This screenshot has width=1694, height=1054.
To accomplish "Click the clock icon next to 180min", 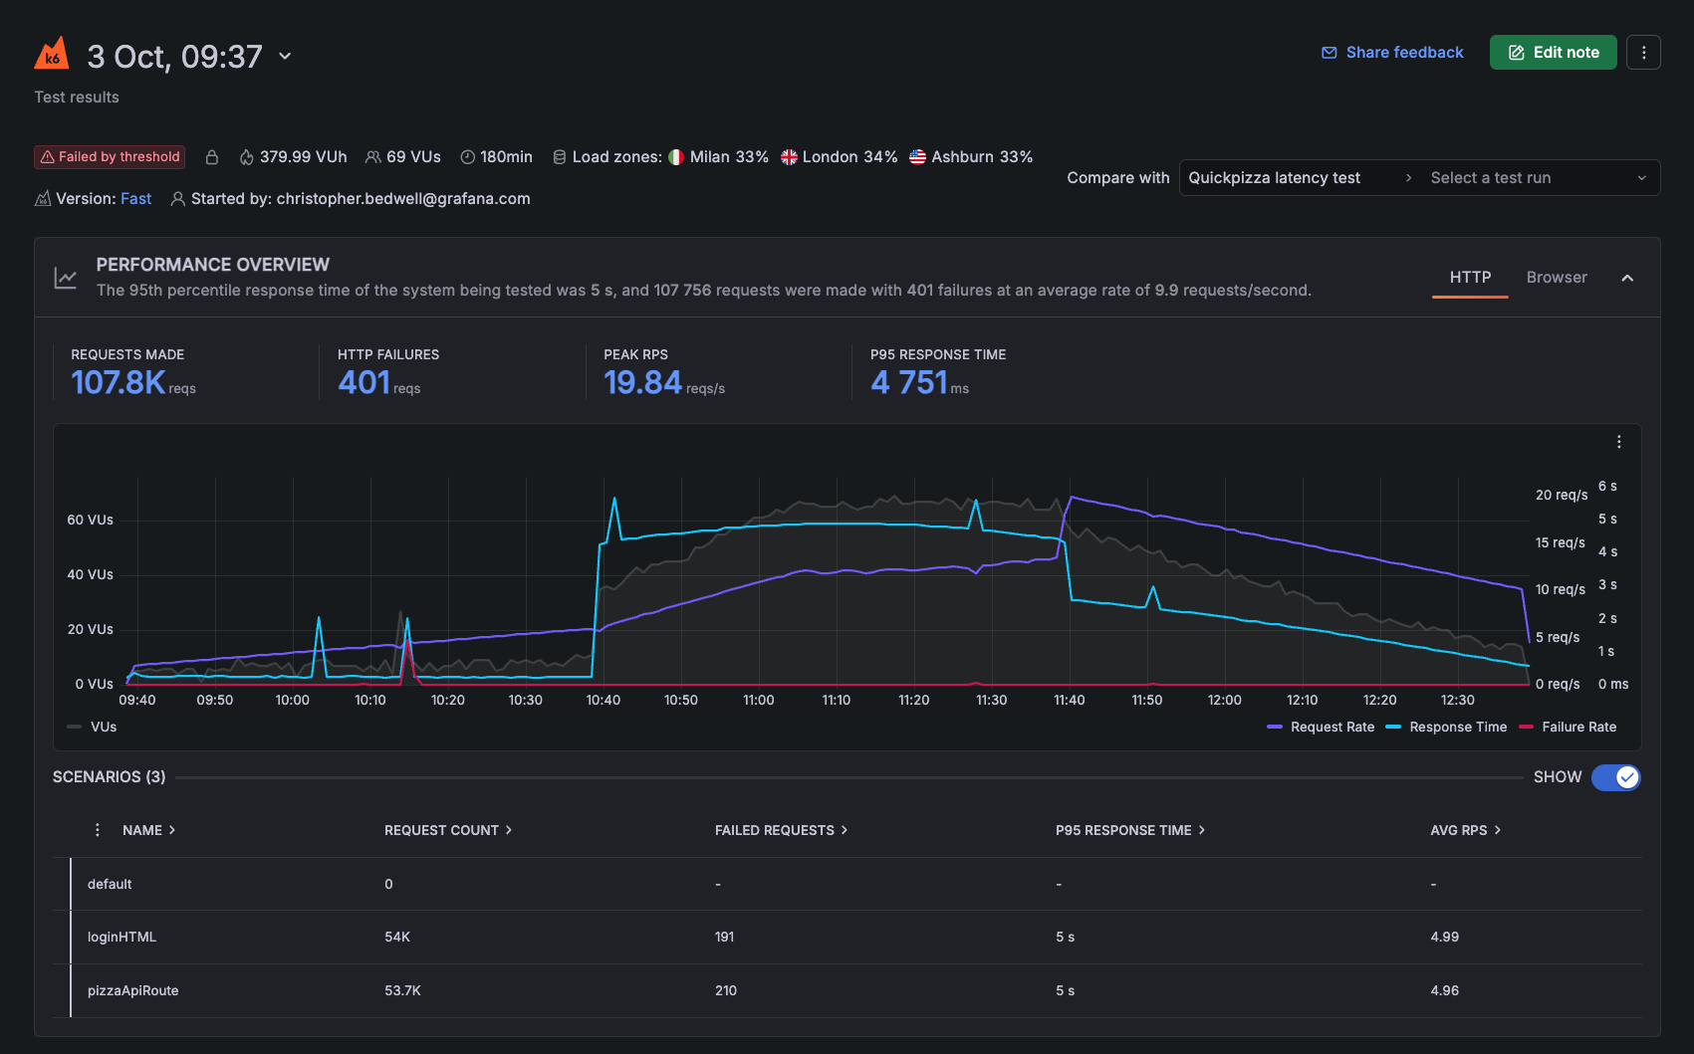I will pos(466,156).
